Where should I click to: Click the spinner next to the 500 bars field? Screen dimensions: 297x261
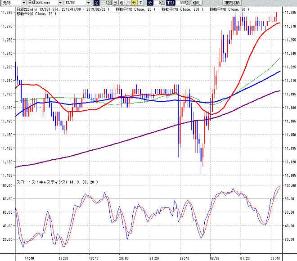click(x=188, y=3)
